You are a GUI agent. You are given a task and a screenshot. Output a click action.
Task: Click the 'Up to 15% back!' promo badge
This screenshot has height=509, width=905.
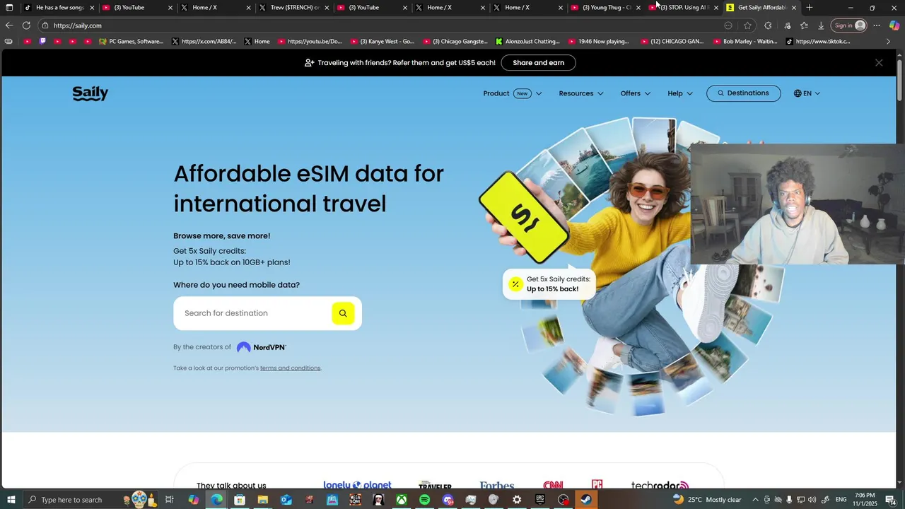pyautogui.click(x=549, y=284)
